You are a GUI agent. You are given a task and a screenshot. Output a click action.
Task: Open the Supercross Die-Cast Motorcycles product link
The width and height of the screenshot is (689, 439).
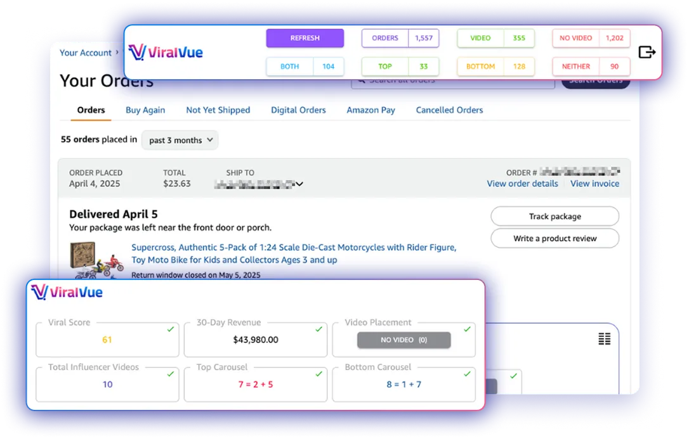(294, 253)
